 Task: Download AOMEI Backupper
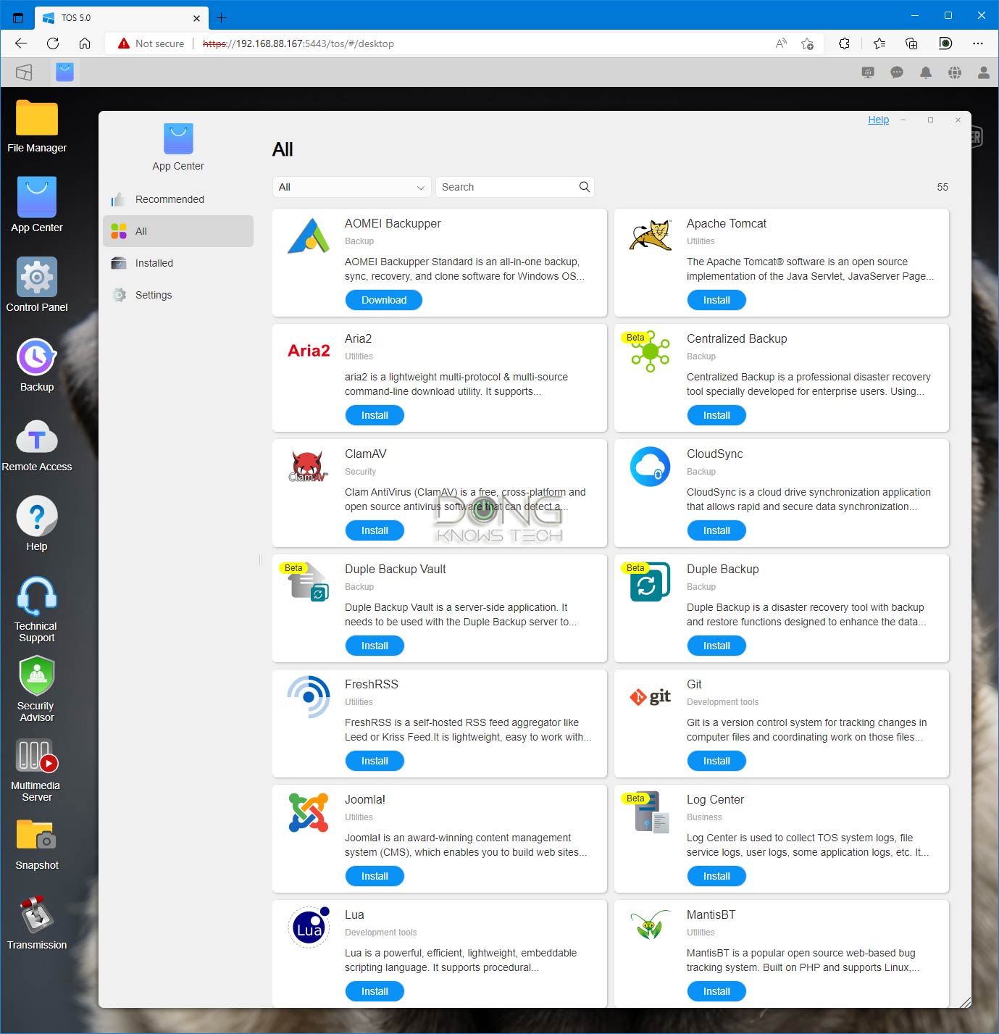[x=383, y=300]
